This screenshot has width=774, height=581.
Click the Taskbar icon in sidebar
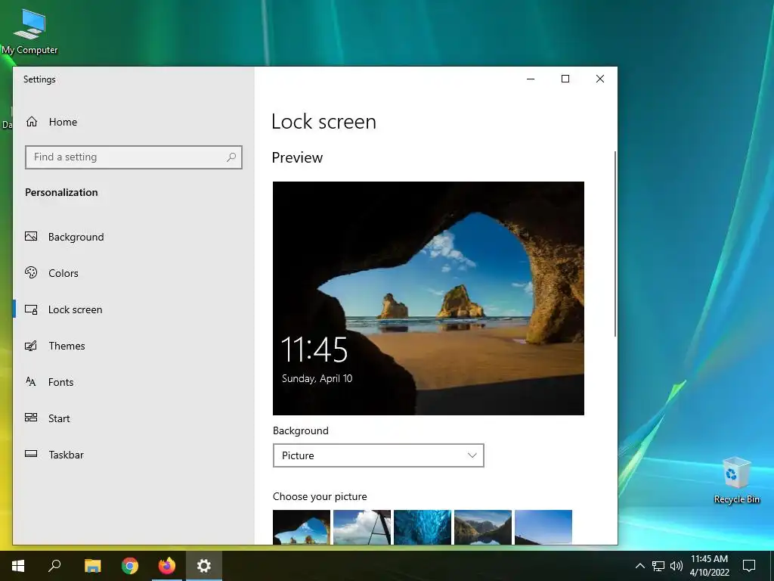(31, 454)
